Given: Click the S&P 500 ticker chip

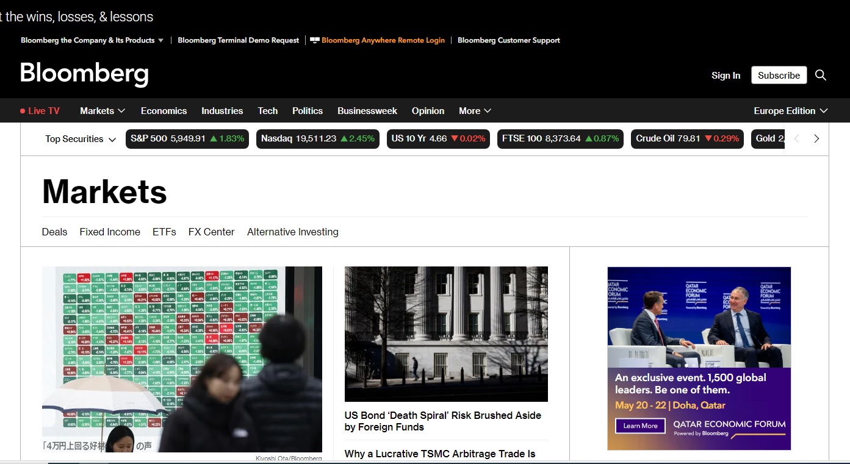Looking at the screenshot, I should click(187, 138).
